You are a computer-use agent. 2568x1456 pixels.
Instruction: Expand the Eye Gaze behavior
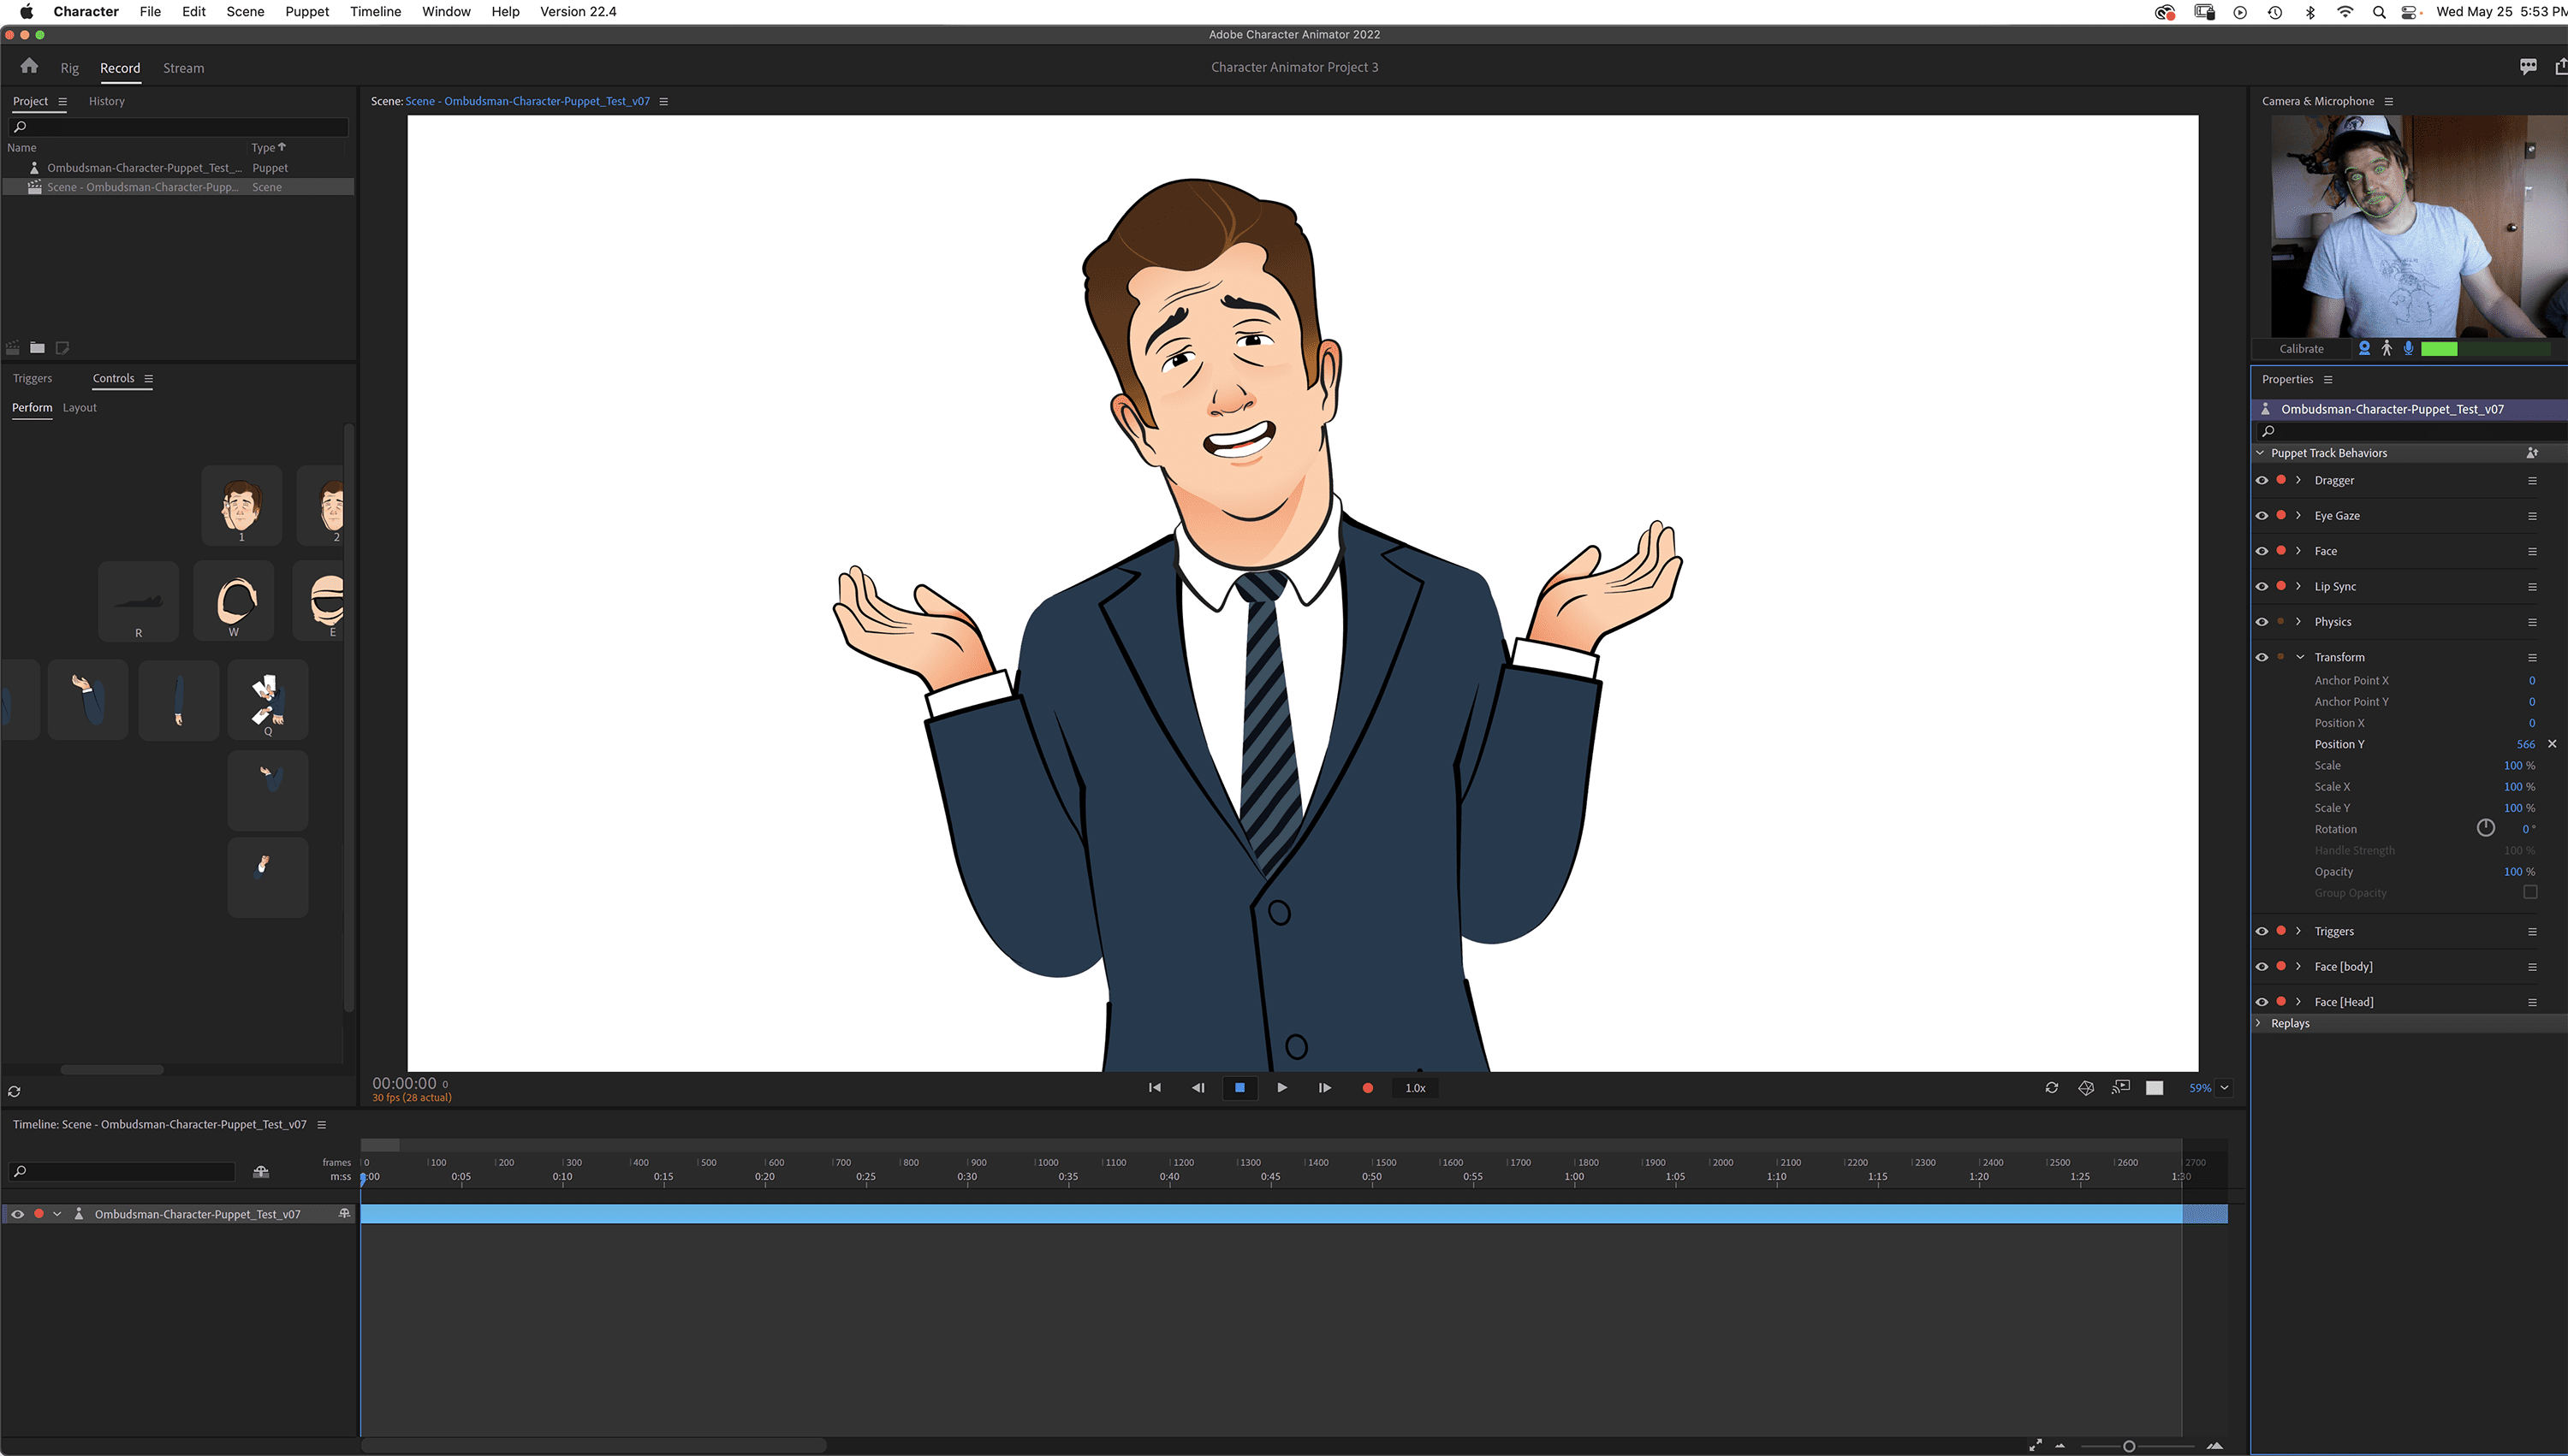click(2298, 516)
